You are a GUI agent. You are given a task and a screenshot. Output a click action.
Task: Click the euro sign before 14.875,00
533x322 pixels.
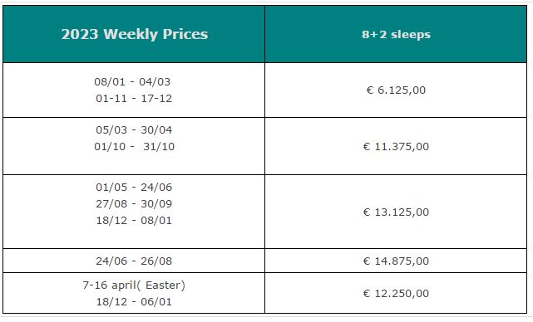pyautogui.click(x=367, y=261)
